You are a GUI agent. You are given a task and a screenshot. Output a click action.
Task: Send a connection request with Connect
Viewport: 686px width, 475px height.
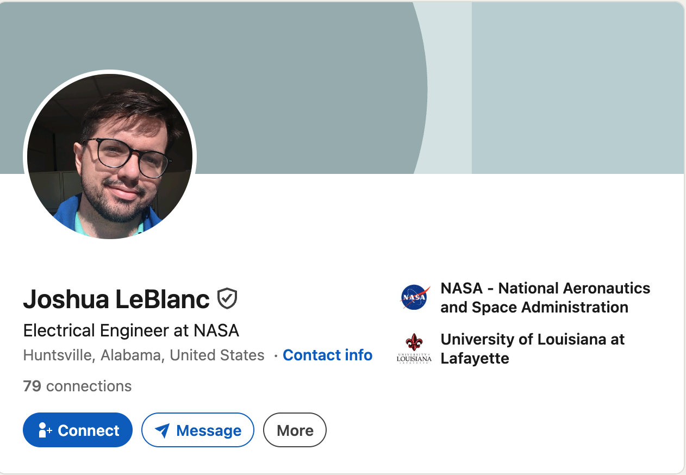[78, 430]
